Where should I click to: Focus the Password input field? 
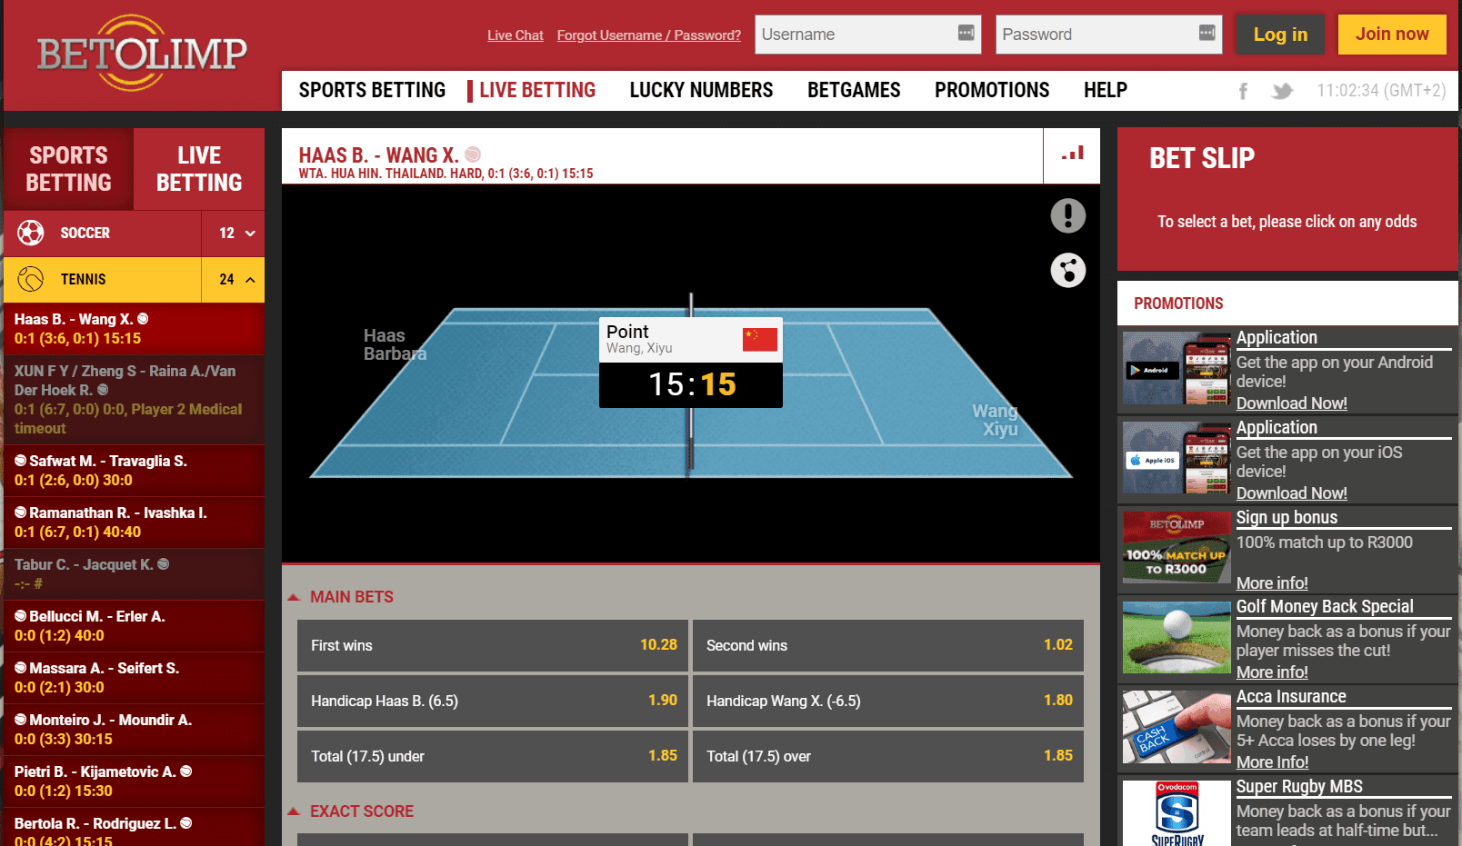point(1108,35)
